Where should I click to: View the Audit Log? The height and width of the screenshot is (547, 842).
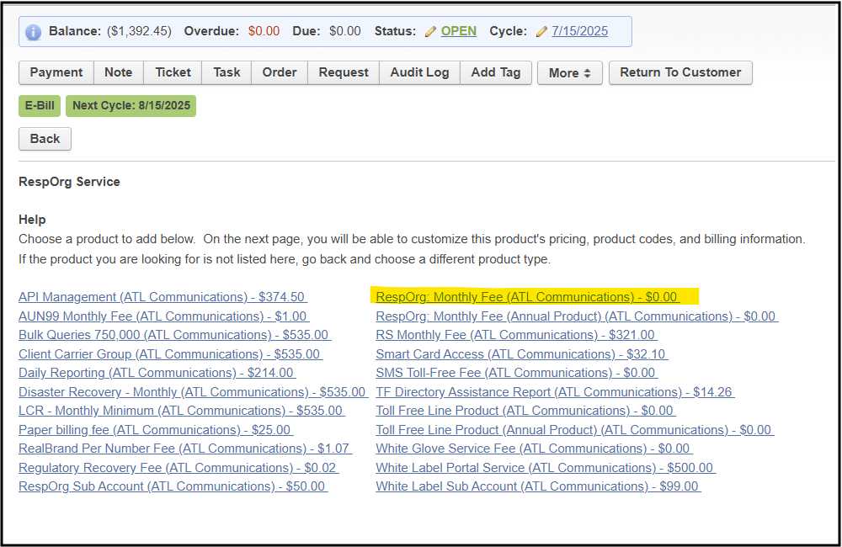(x=419, y=72)
